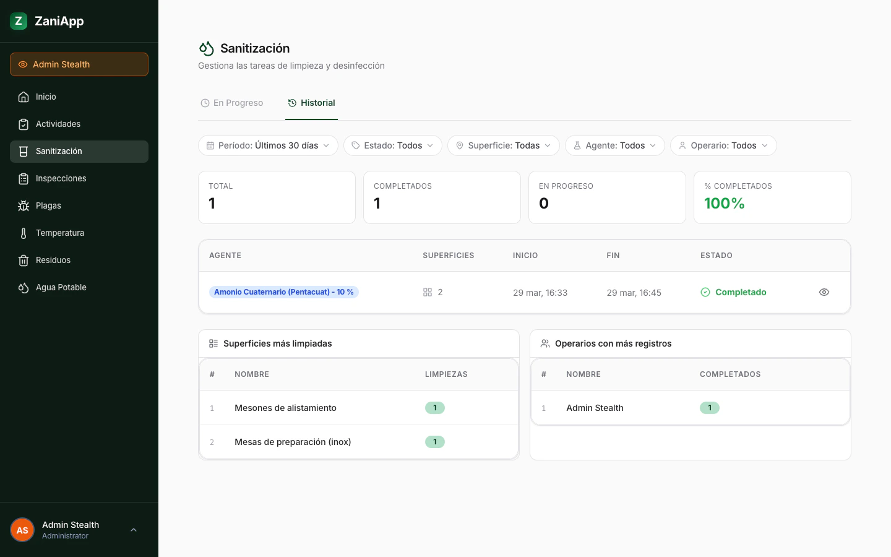
Task: Click the tag icon in Estado filter
Action: point(356,145)
